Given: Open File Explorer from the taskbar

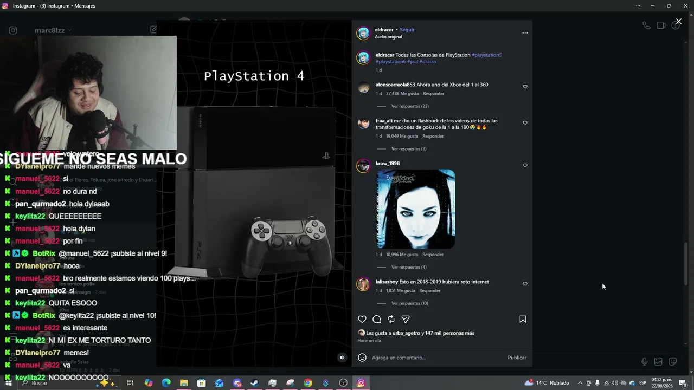Looking at the screenshot, I should [x=184, y=383].
